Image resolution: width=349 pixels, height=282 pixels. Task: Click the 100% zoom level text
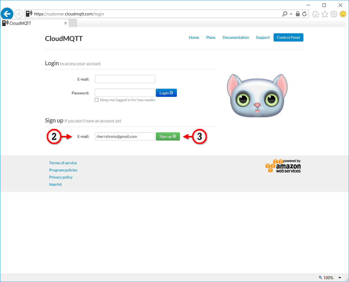pyautogui.click(x=328, y=278)
